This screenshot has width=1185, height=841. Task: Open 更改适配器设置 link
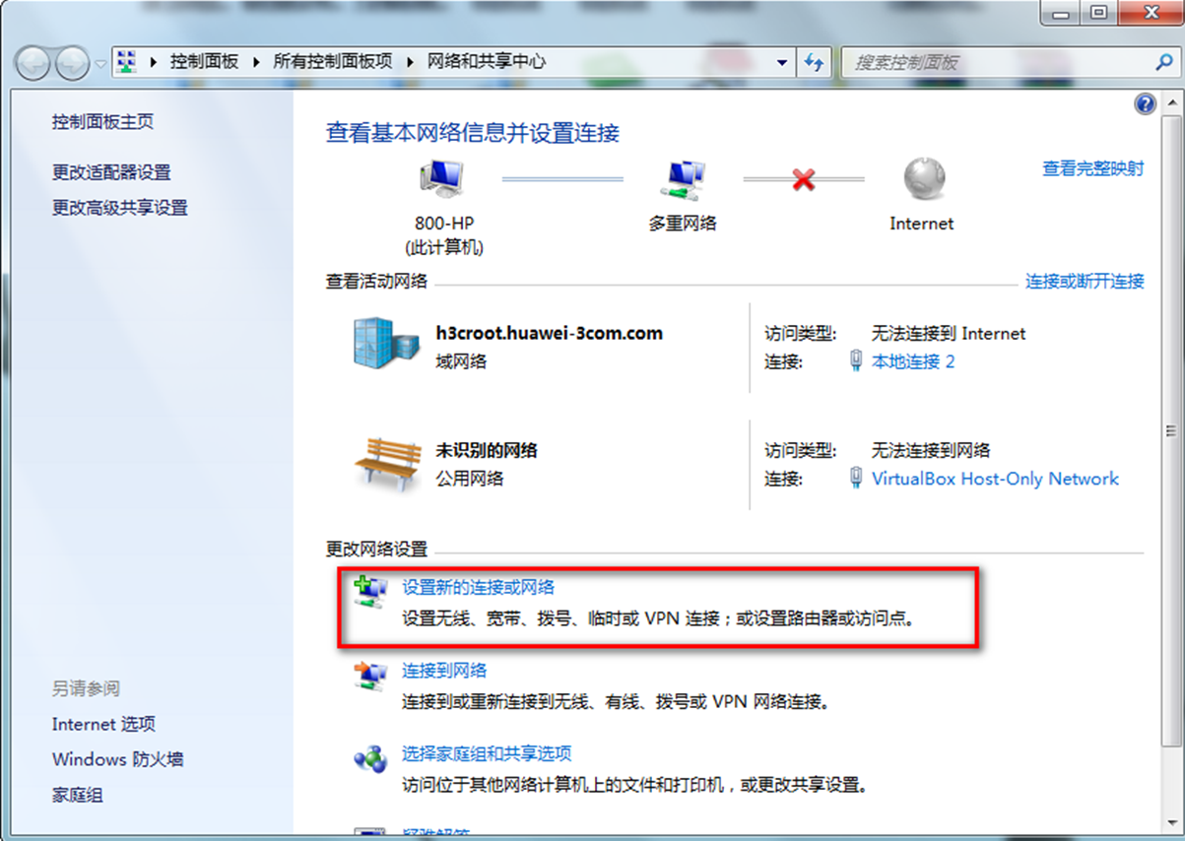coord(111,172)
